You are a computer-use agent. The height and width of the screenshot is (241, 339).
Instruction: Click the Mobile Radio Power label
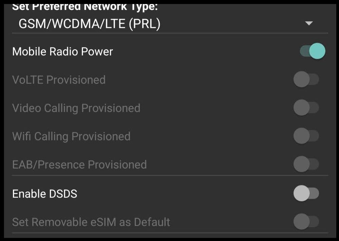point(63,51)
